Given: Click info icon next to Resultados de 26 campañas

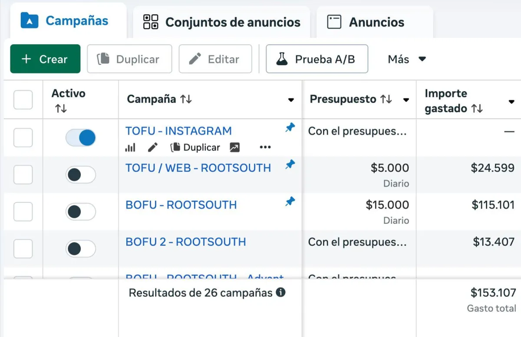Looking at the screenshot, I should [x=281, y=292].
